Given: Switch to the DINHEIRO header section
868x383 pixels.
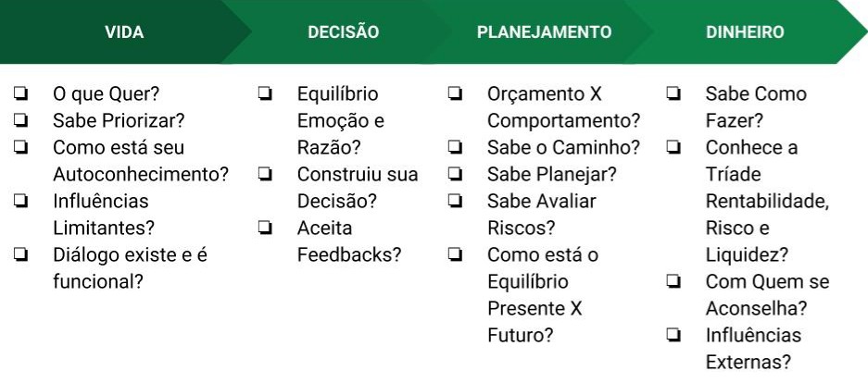Looking at the screenshot, I should pos(745,32).
